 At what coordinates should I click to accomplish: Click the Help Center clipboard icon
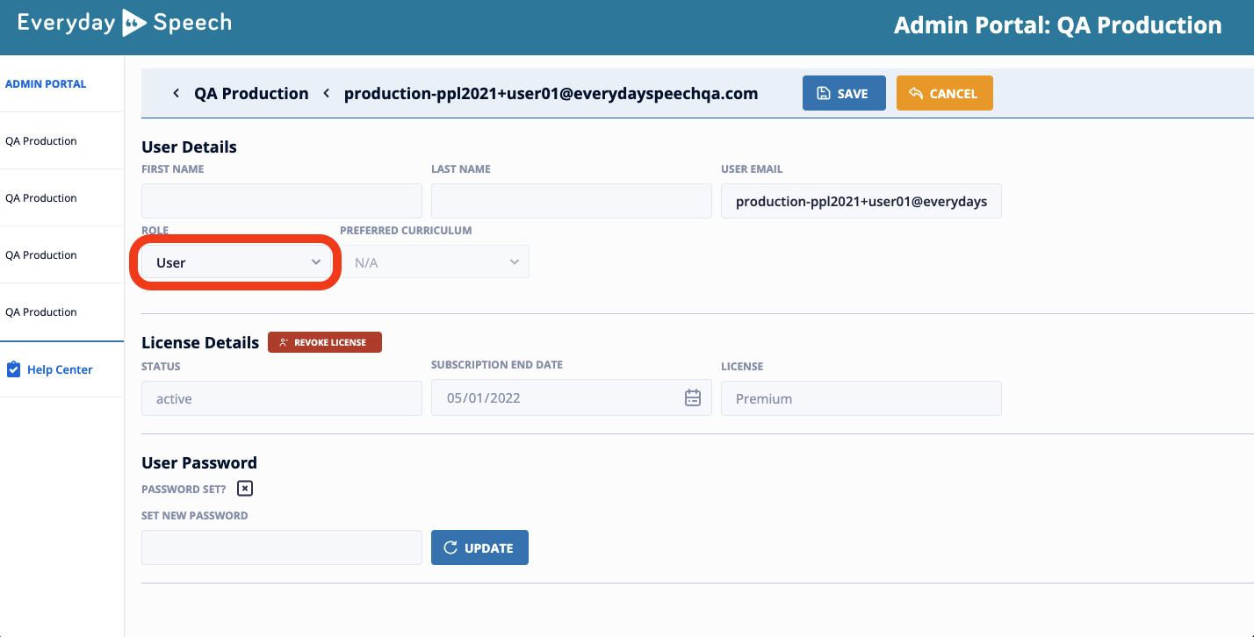tap(13, 369)
